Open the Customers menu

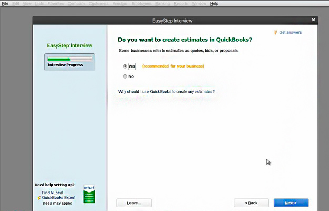98,4
